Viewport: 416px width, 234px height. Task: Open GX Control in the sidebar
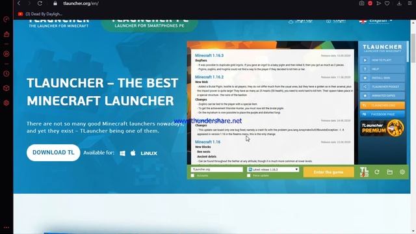click(6, 19)
